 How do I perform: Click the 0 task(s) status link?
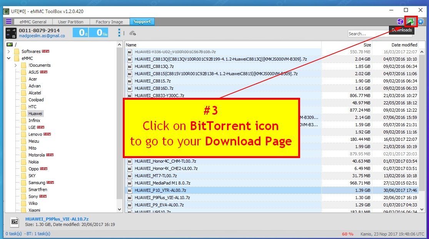[14, 234]
